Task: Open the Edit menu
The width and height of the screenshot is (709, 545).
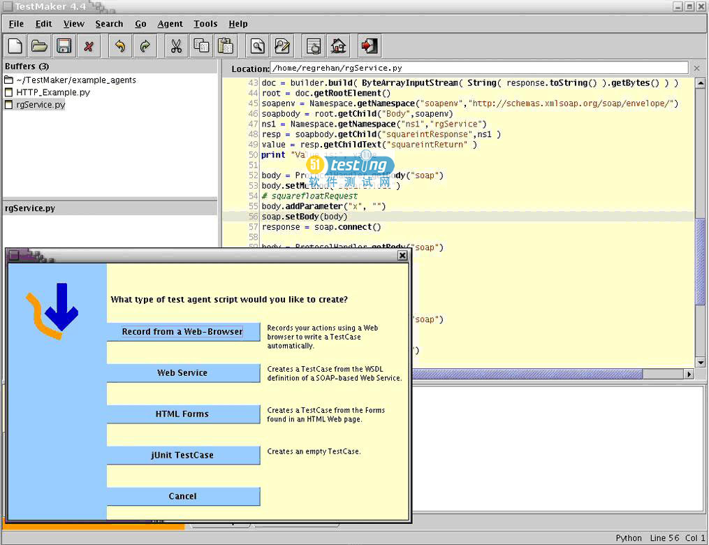Action: 43,24
